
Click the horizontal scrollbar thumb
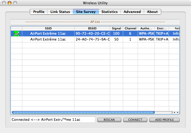(84, 112)
